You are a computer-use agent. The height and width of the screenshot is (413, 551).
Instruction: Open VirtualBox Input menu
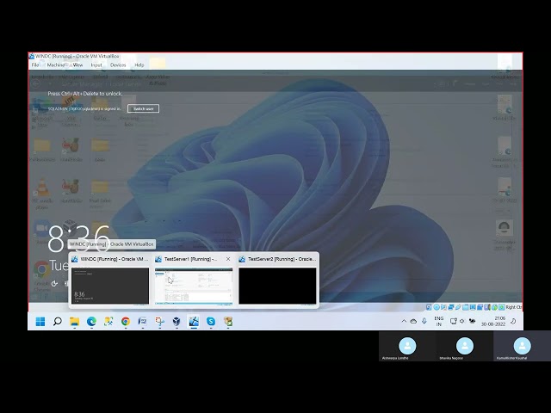96,65
